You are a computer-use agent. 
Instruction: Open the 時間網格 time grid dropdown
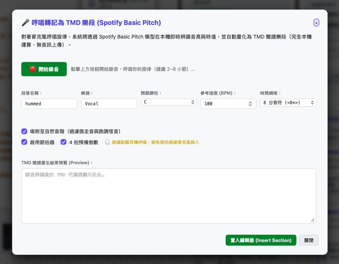288,103
